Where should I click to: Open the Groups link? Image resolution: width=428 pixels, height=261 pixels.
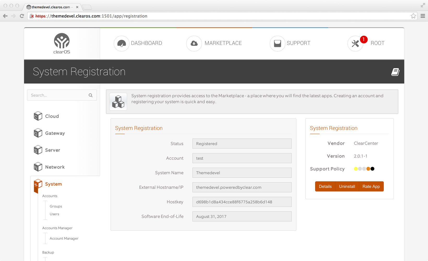56,206
